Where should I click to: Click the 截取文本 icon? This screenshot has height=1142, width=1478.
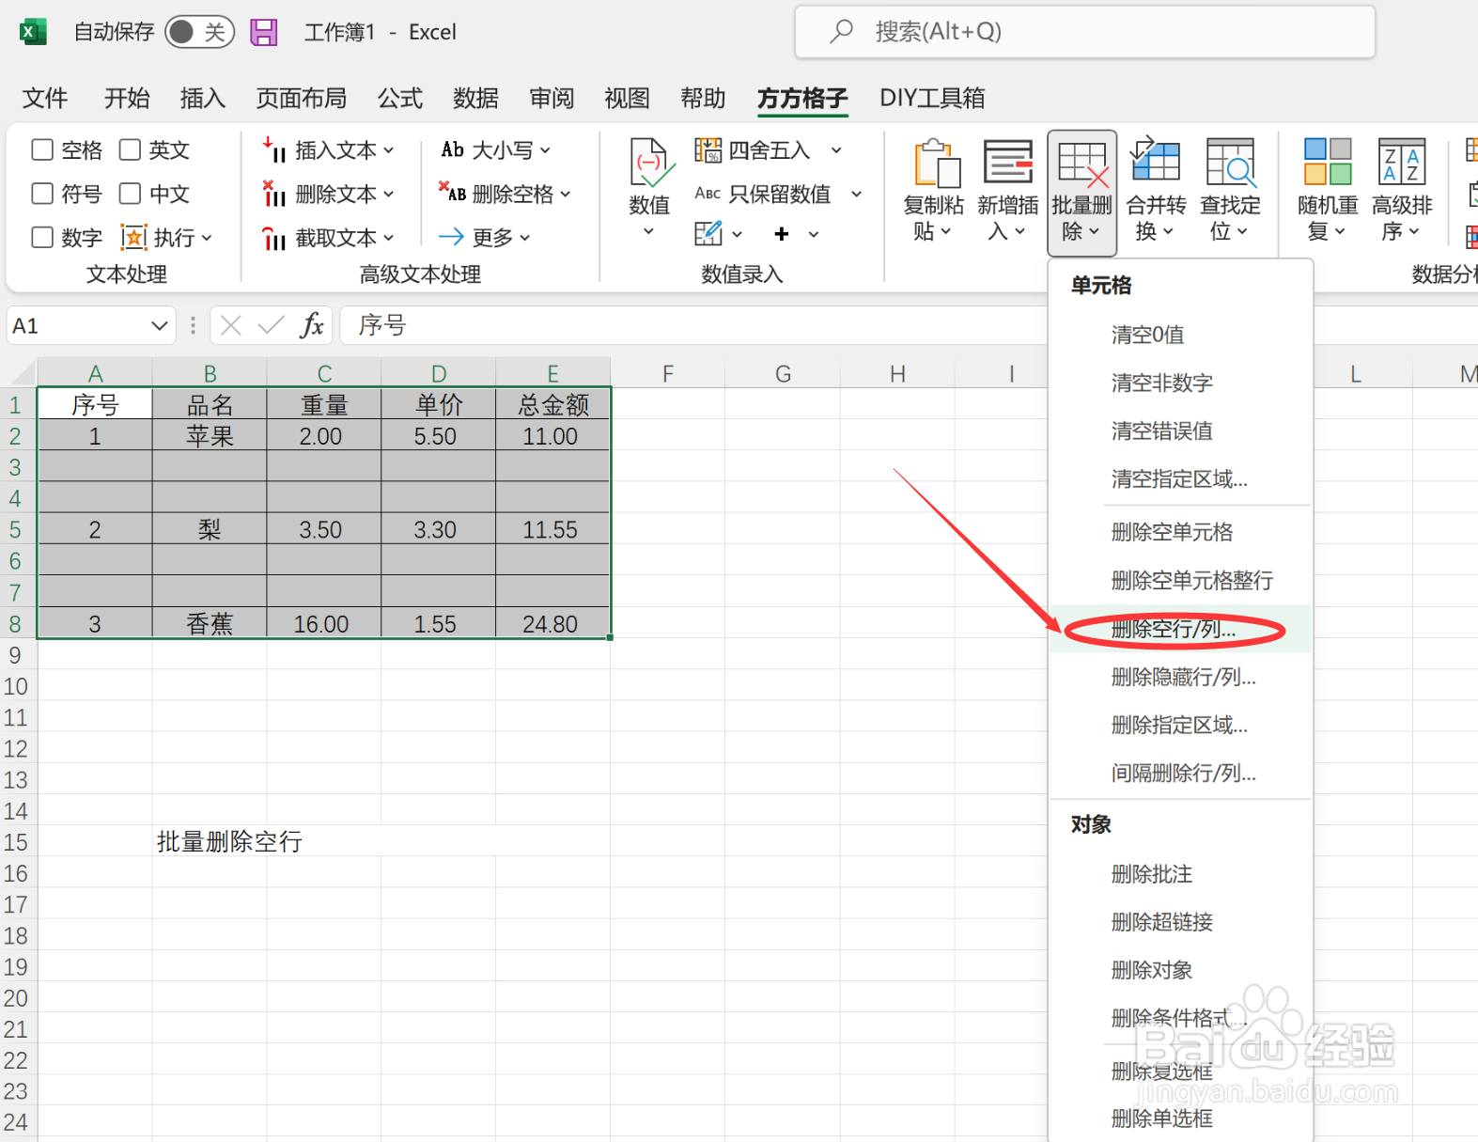point(273,238)
